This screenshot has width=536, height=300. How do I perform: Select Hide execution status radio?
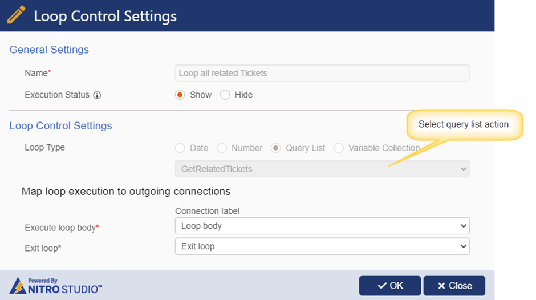225,95
